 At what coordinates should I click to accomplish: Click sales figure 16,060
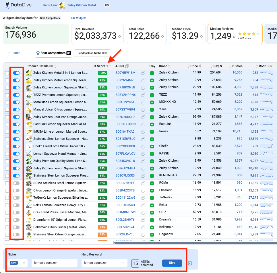point(237,72)
